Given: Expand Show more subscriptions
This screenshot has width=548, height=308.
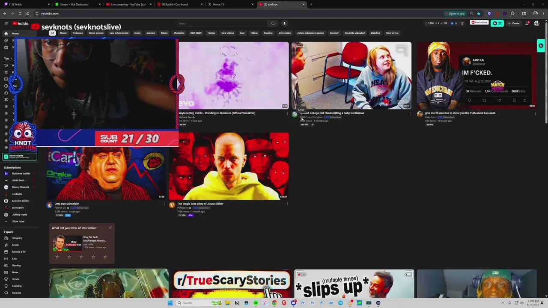Looking at the screenshot, I should [x=18, y=222].
